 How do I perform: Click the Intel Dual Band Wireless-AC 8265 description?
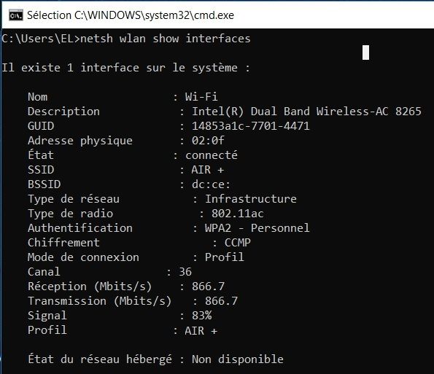tap(306, 112)
